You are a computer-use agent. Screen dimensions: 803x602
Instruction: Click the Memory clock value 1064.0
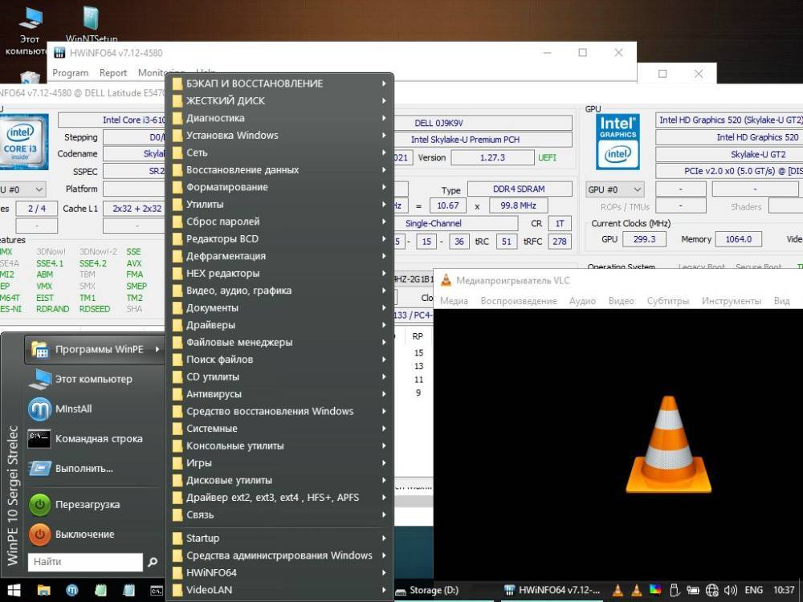739,239
